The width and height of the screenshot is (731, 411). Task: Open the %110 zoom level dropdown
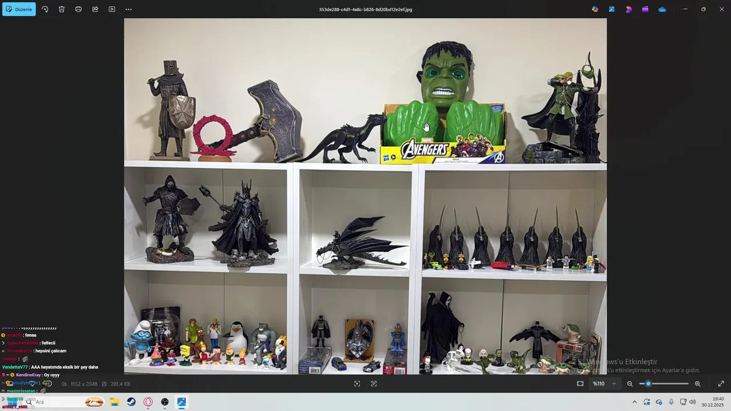(x=604, y=384)
